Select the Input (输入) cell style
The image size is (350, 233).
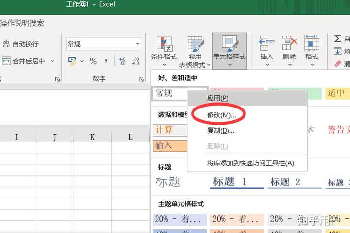tap(170, 145)
